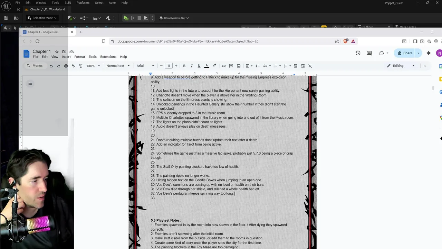View document cloud save status
This screenshot has height=249, width=442.
[71, 52]
